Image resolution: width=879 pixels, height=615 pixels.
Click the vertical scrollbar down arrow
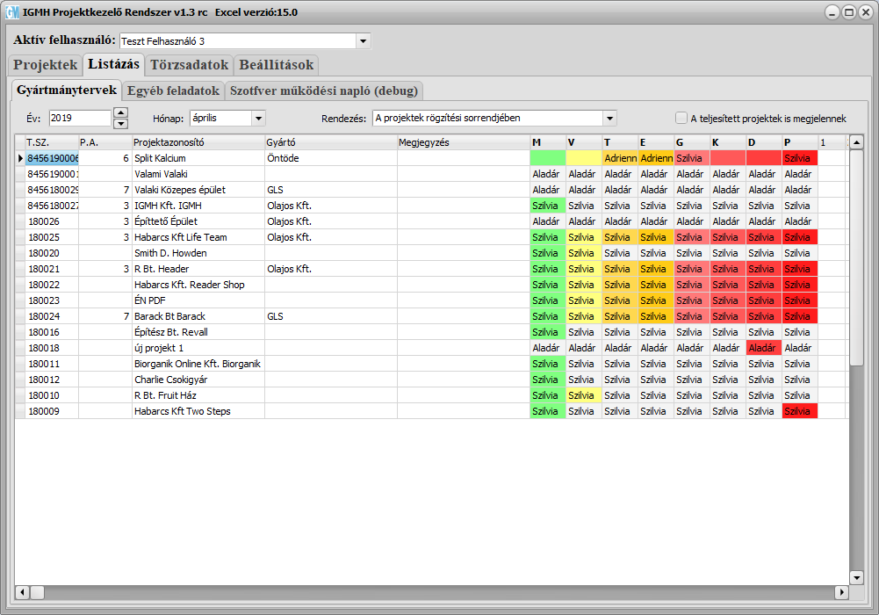[856, 577]
